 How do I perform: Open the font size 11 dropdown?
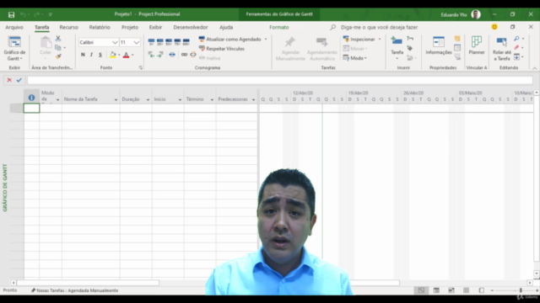(137, 42)
